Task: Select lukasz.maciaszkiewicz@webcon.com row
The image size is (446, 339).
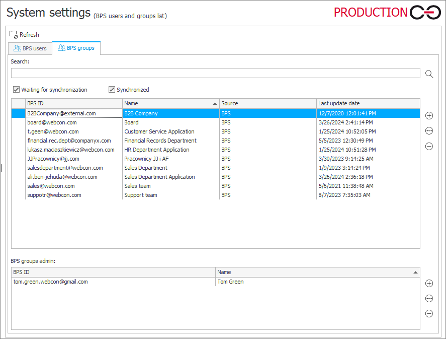Action: [216, 150]
